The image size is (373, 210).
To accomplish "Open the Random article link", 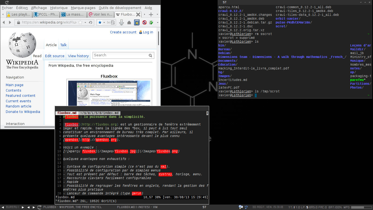I will click(19, 106).
